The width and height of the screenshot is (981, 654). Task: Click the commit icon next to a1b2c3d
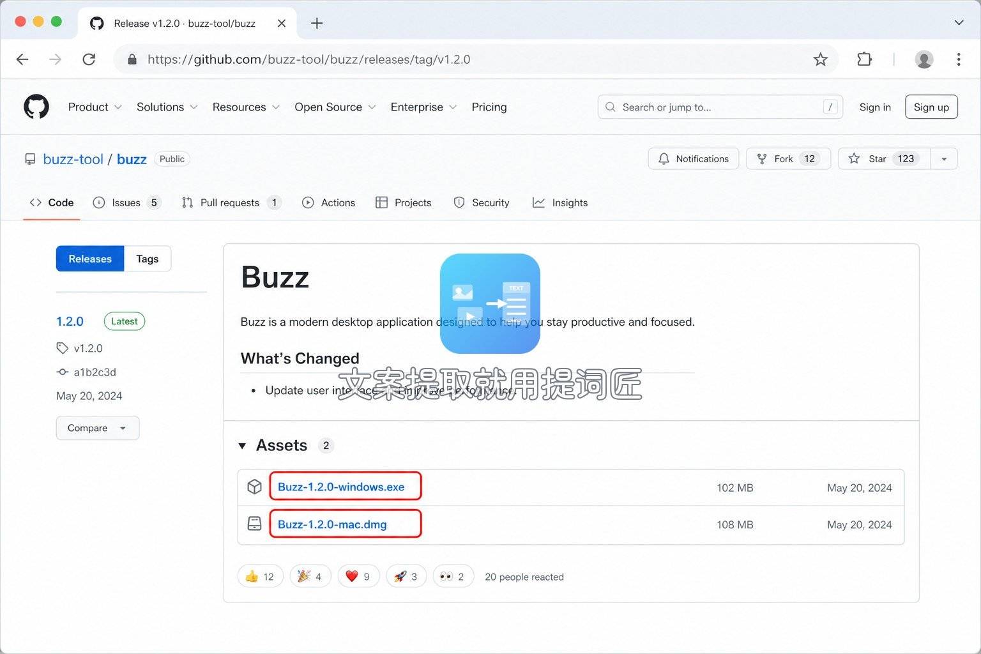62,372
